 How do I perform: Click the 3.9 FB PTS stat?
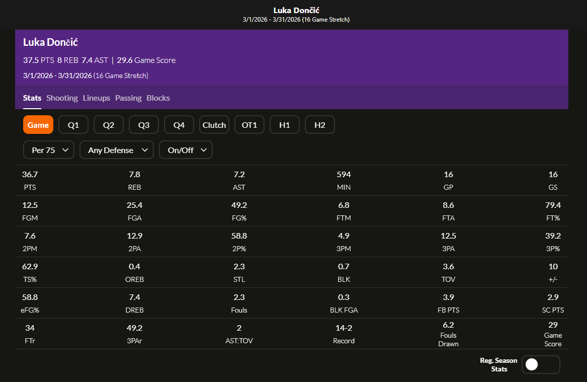(449, 303)
